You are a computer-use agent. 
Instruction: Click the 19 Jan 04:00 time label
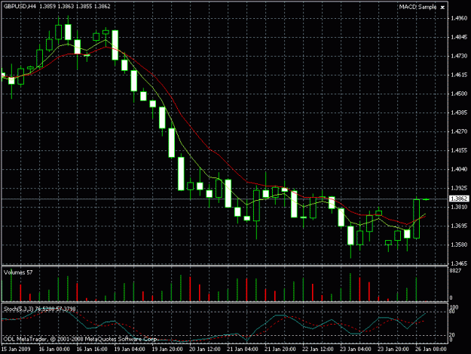pyautogui.click(x=130, y=349)
